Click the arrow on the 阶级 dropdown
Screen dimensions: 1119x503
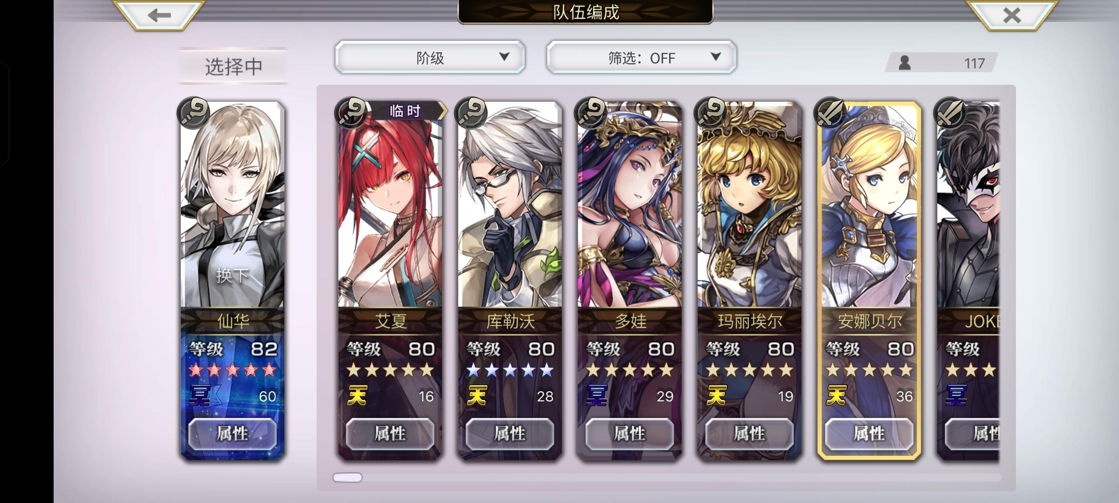[504, 57]
